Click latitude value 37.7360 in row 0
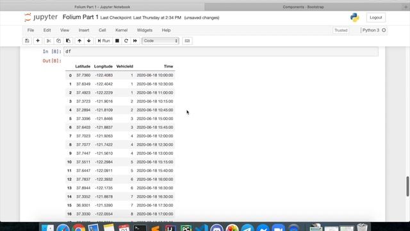Screen dimensions: 410x231 83,76
